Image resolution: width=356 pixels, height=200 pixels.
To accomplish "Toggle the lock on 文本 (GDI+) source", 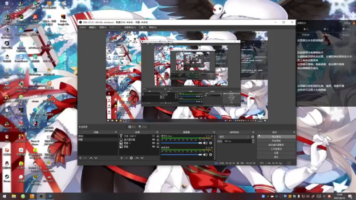I will [158, 136].
